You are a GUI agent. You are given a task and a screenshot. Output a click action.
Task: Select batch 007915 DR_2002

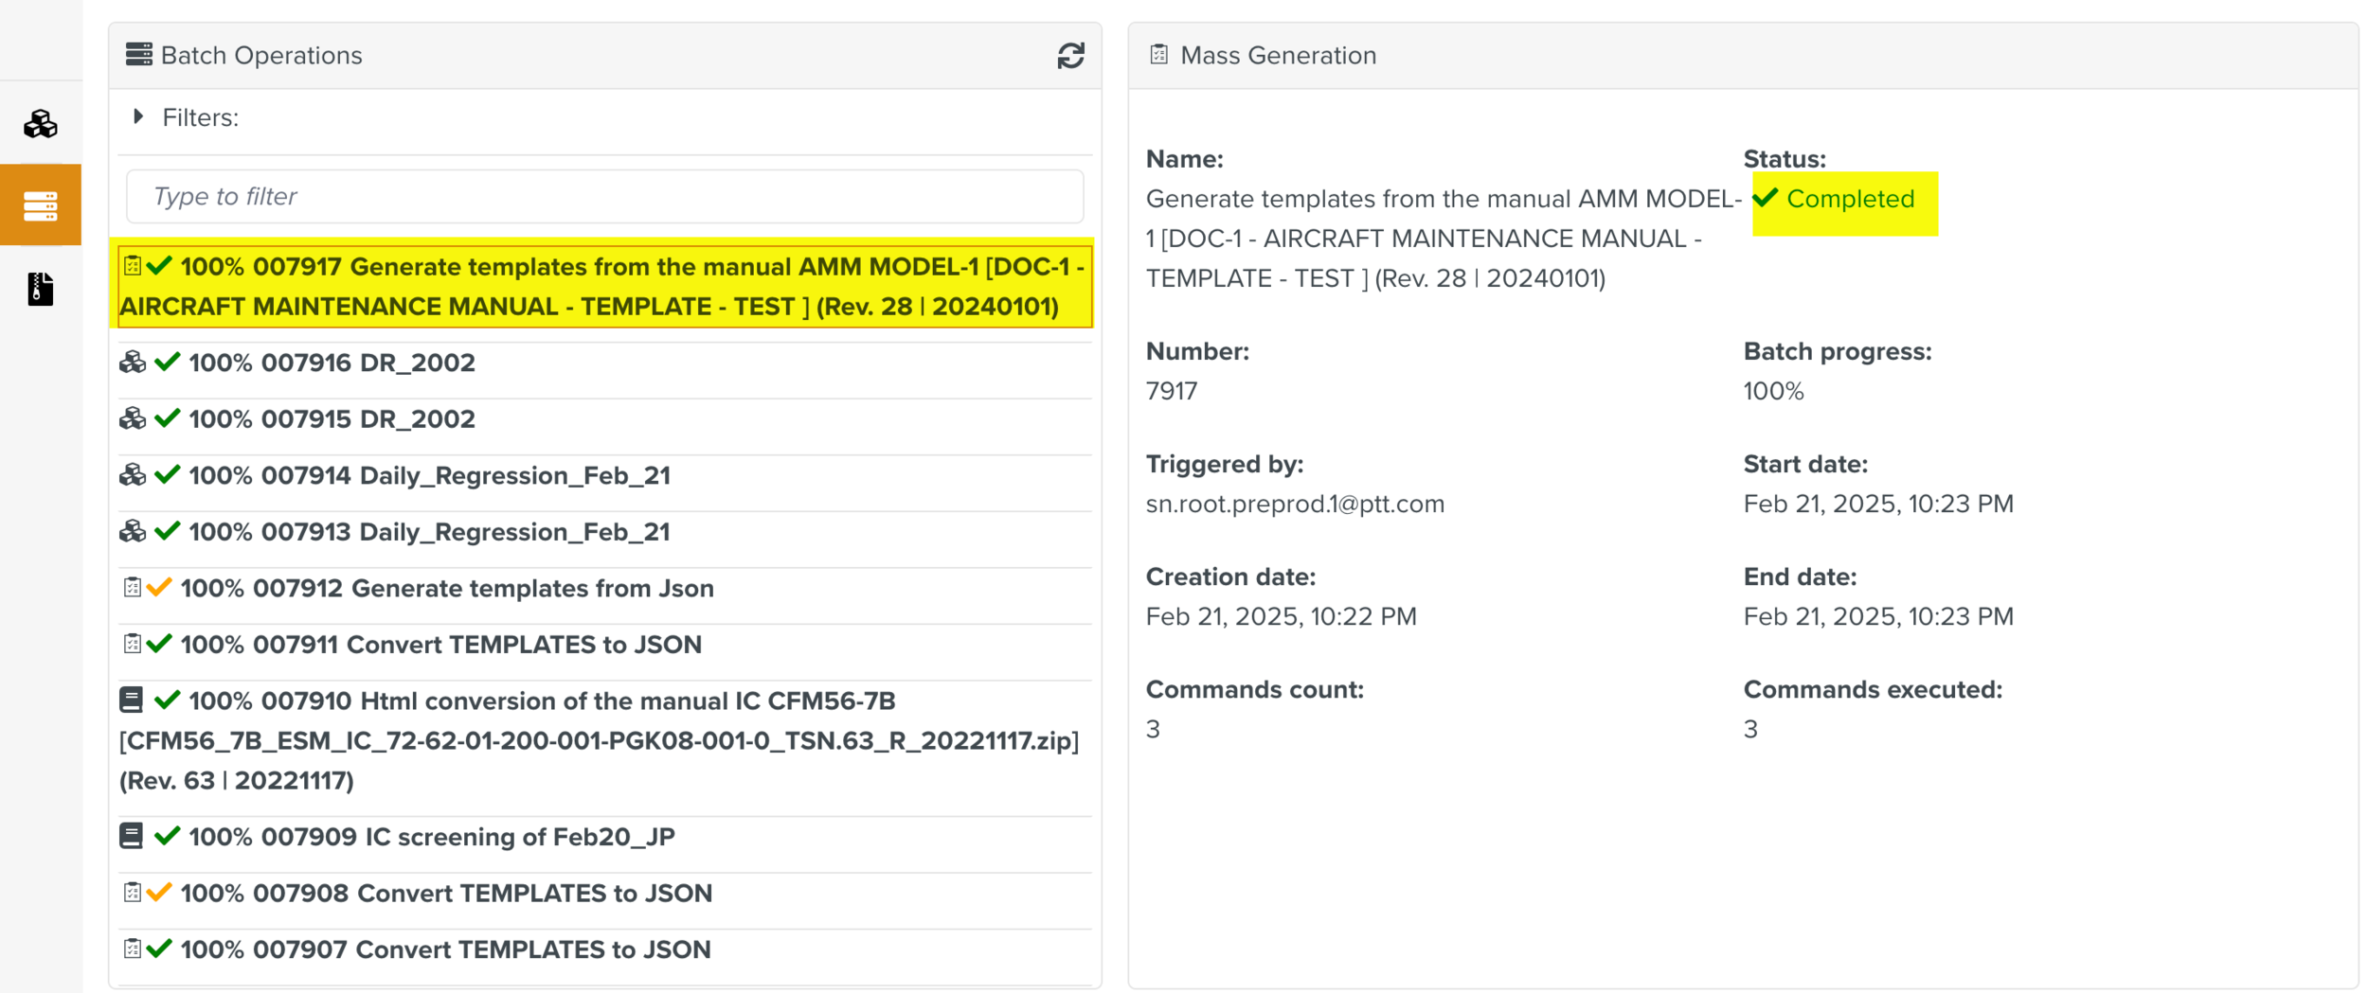tap(332, 419)
